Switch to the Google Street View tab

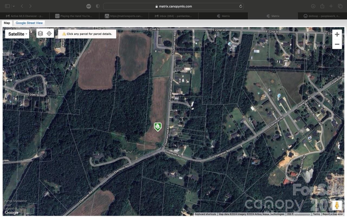tap(29, 23)
